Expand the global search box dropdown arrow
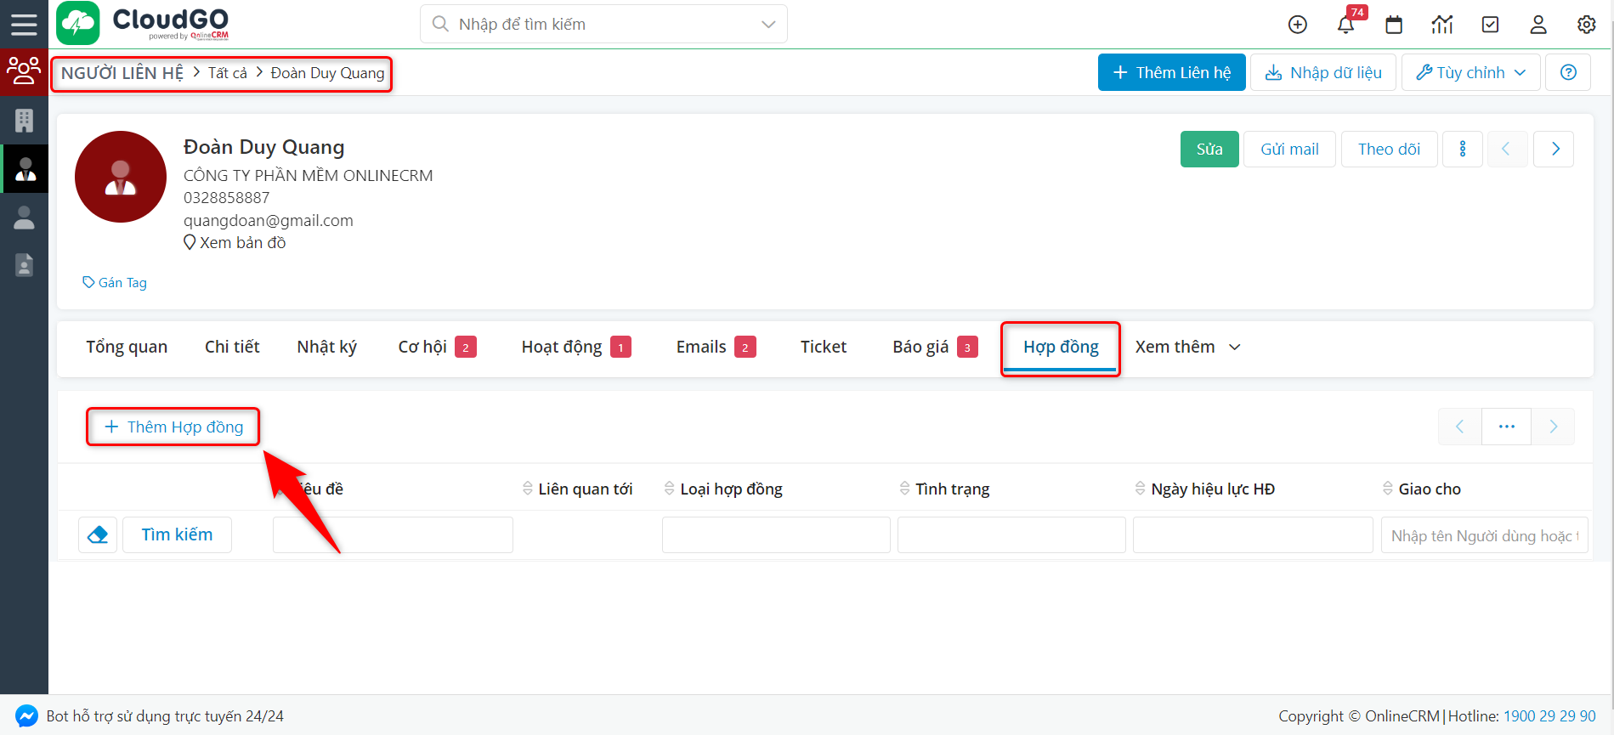Screen dimensions: 1614x735 point(768,25)
